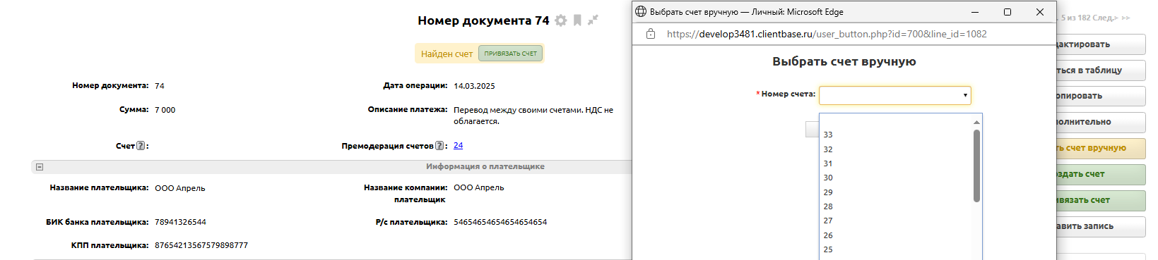The height and width of the screenshot is (260, 1158).
Task: Click the collapse arrows icon beside title
Action: click(593, 20)
